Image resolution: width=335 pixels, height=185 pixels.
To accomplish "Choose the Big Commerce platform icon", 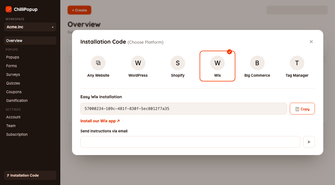I will tap(257, 63).
